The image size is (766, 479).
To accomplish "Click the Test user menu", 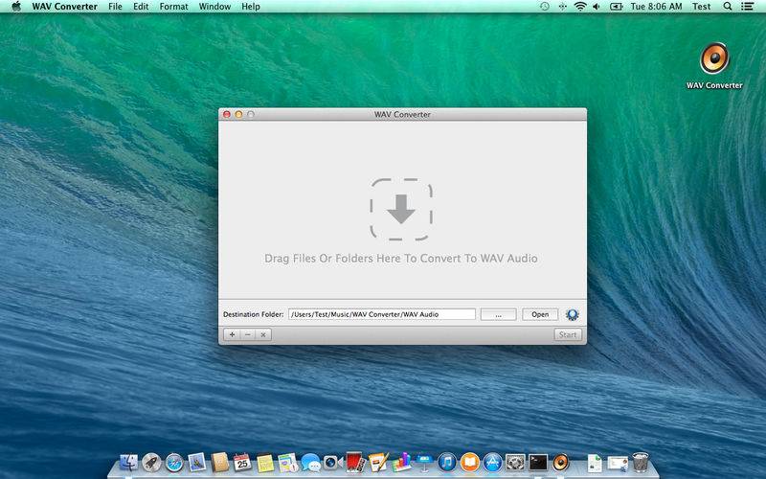I will click(701, 7).
